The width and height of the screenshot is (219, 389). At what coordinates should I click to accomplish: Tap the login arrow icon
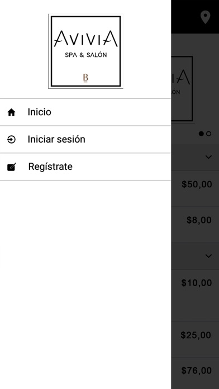(x=11, y=140)
